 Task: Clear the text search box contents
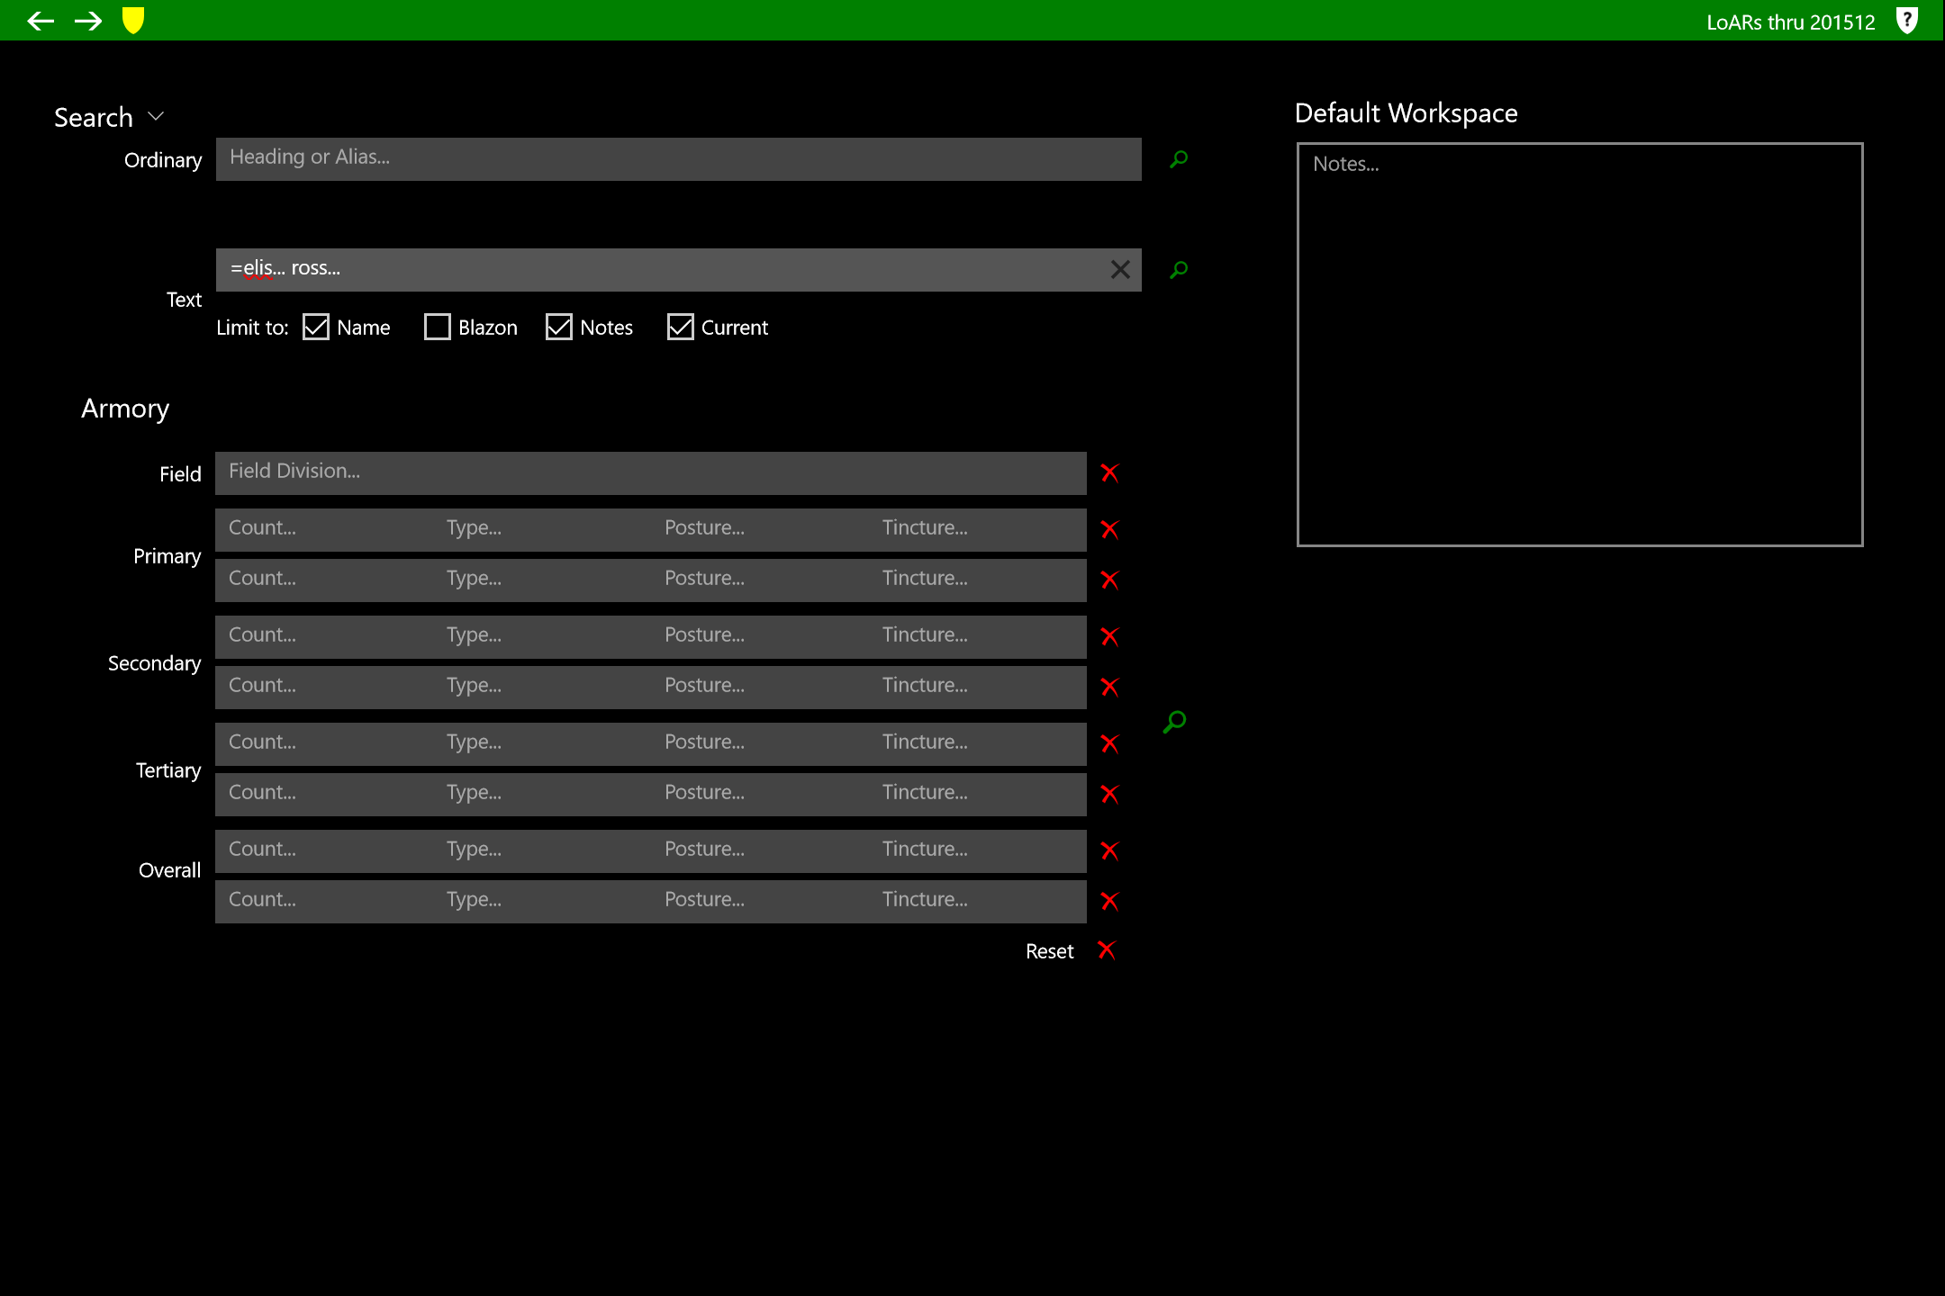pos(1119,270)
